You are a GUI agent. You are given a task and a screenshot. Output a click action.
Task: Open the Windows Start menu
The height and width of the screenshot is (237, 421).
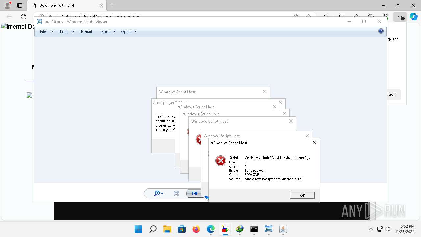point(138,229)
